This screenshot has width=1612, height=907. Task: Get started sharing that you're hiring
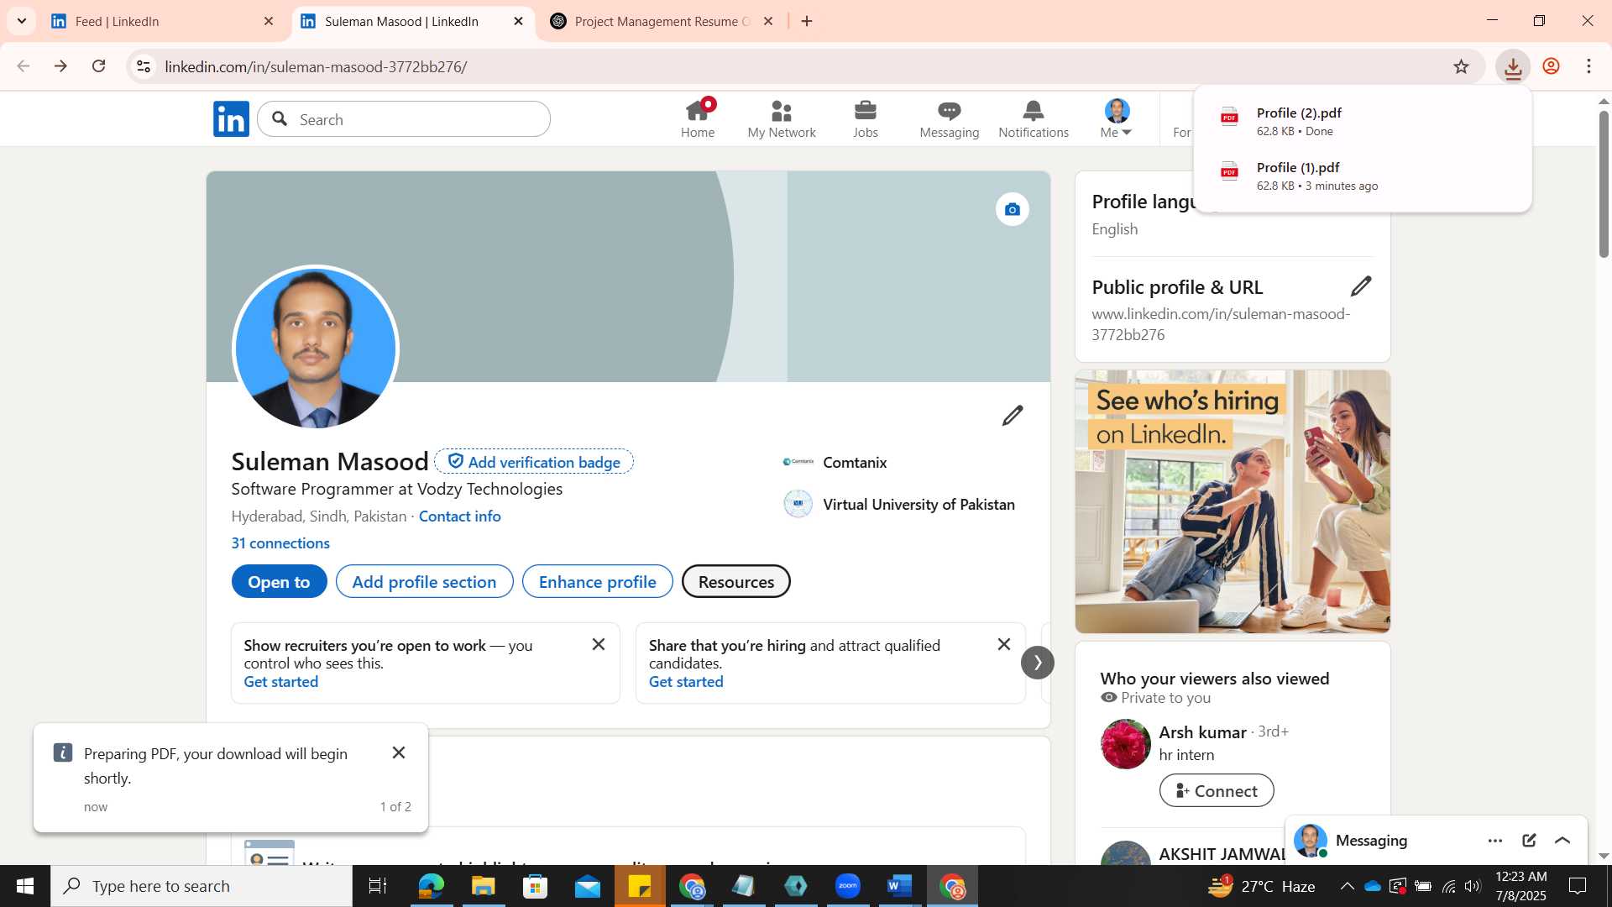pyautogui.click(x=686, y=682)
